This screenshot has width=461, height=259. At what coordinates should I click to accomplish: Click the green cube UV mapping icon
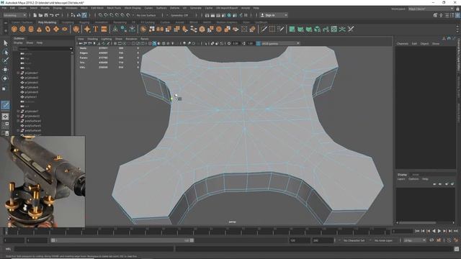(x=317, y=29)
